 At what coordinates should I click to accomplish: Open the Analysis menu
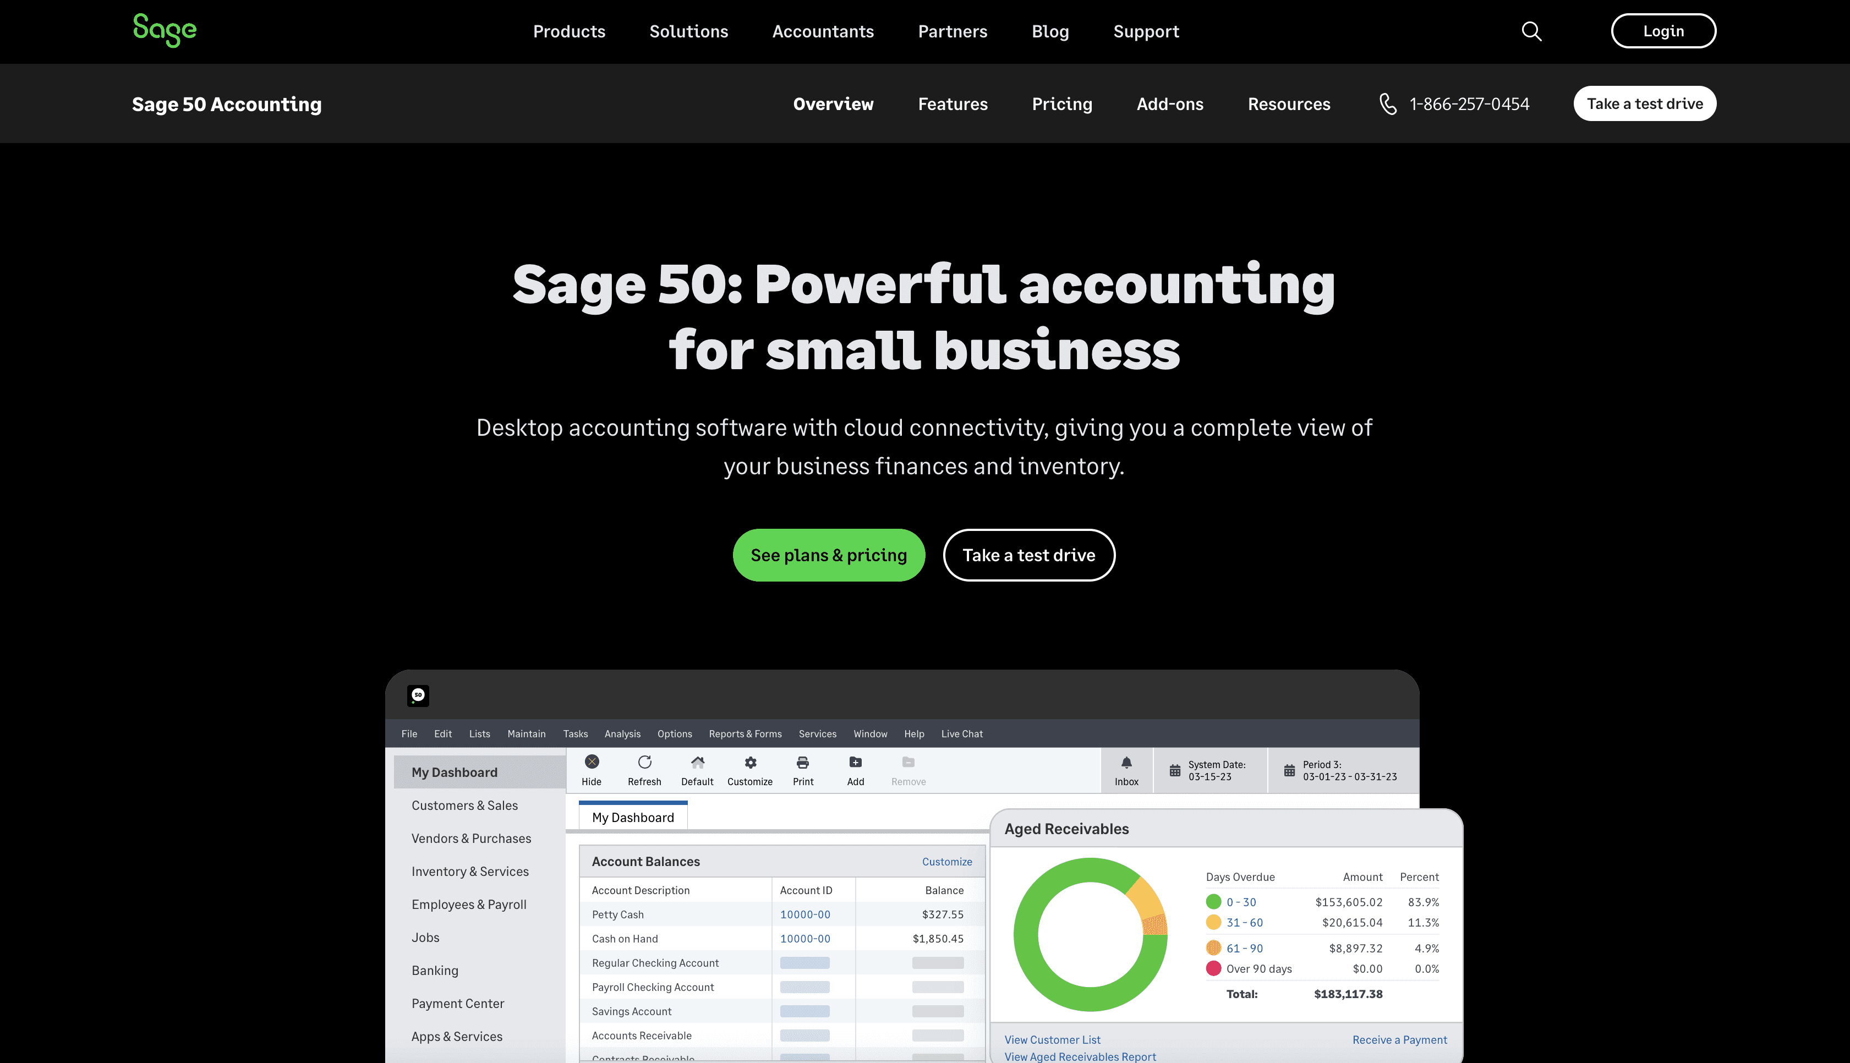click(622, 734)
